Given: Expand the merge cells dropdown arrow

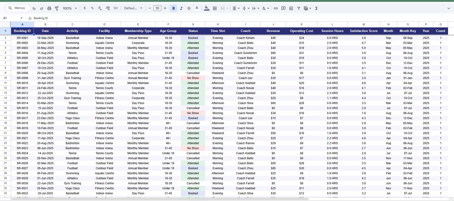Looking at the screenshot, I should 228,8.
